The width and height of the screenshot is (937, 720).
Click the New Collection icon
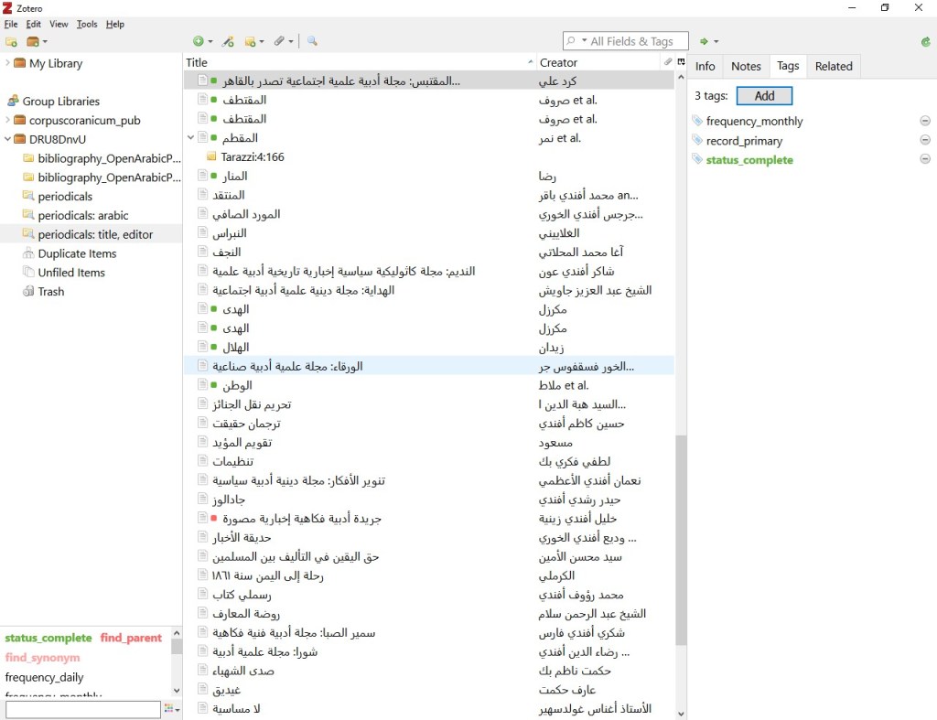[x=11, y=41]
